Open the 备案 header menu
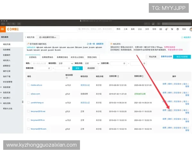This screenshot has width=192, height=153. [x=133, y=29]
